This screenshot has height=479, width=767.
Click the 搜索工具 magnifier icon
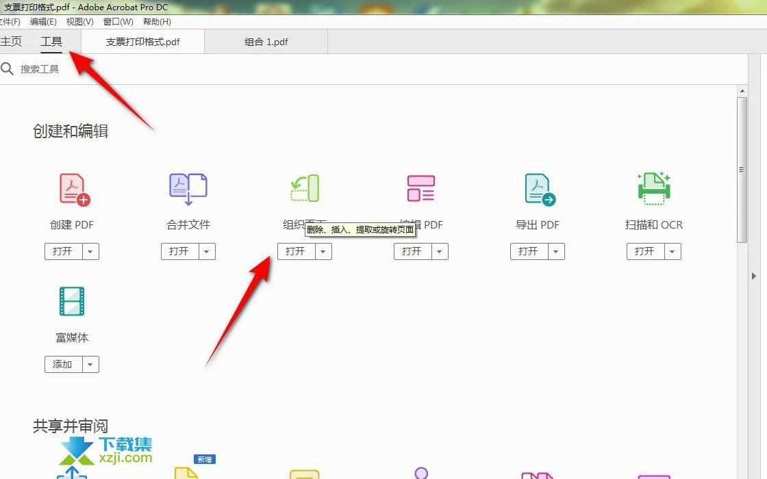click(8, 68)
